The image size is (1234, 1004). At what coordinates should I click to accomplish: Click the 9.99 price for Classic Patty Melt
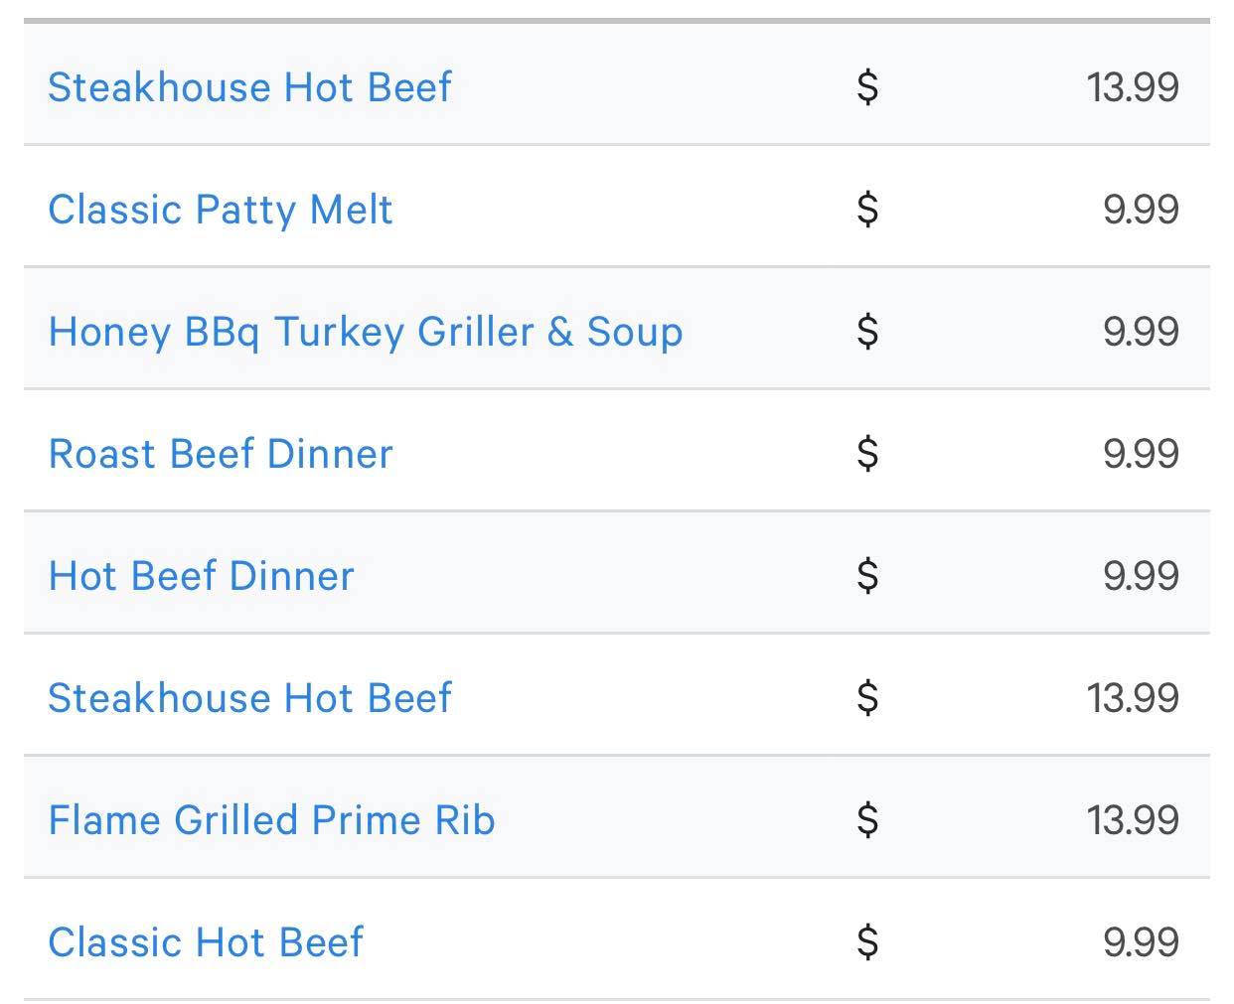click(x=1141, y=210)
